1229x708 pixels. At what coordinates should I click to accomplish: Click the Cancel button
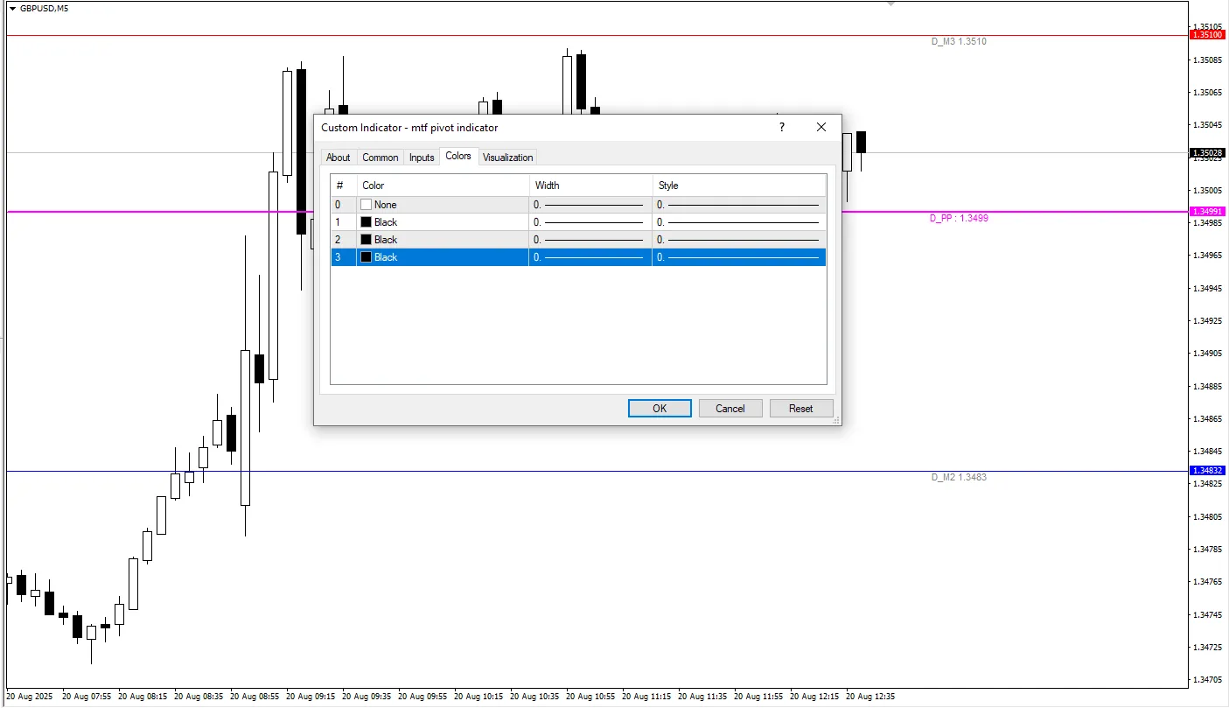tap(730, 409)
